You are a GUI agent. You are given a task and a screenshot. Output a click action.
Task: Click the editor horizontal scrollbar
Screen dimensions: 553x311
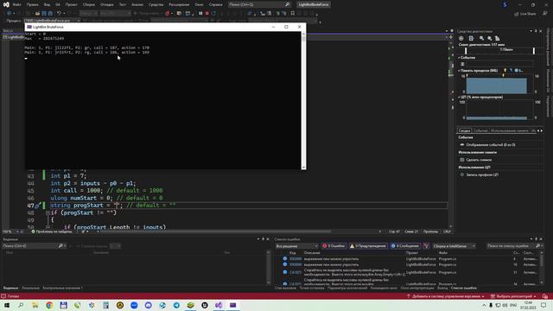pos(215,232)
